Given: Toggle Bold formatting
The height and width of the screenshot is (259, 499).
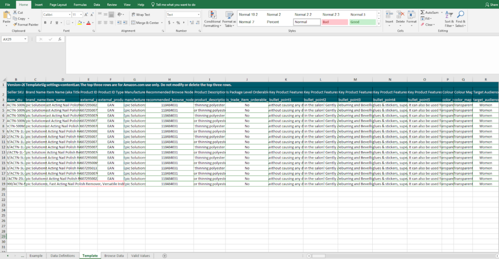Looking at the screenshot, I should click(x=44, y=22).
